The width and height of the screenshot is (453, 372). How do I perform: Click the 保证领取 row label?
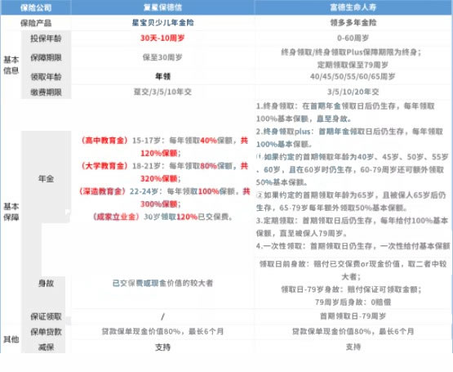pyautogui.click(x=46, y=316)
